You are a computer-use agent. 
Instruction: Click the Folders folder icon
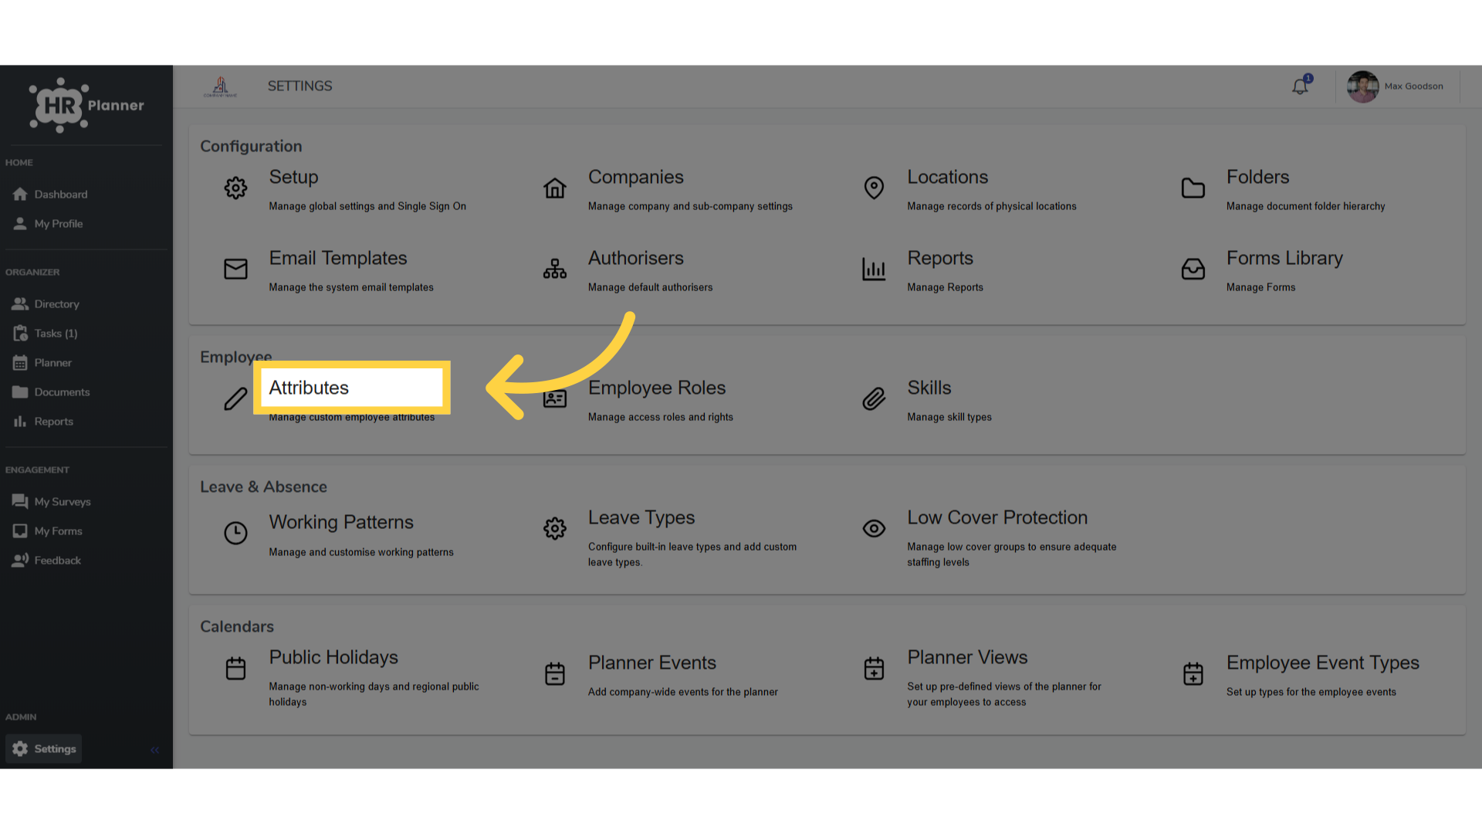coord(1193,188)
